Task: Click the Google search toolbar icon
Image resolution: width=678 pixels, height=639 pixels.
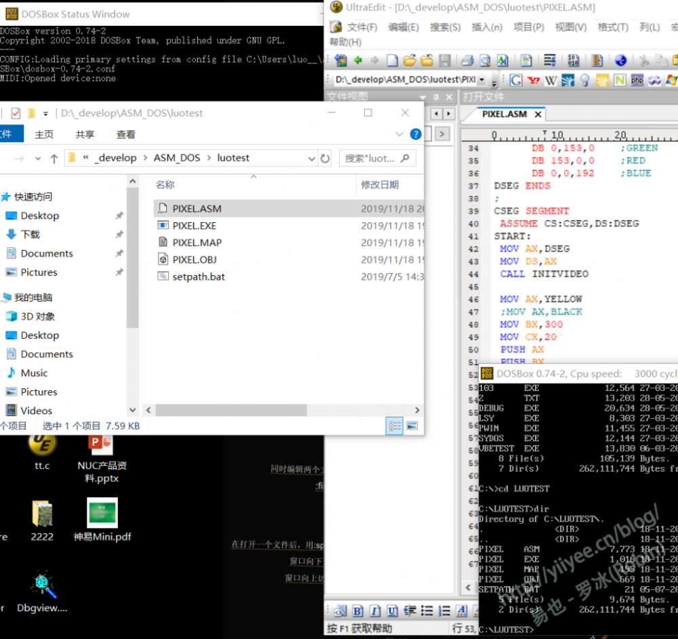Action: [x=517, y=80]
